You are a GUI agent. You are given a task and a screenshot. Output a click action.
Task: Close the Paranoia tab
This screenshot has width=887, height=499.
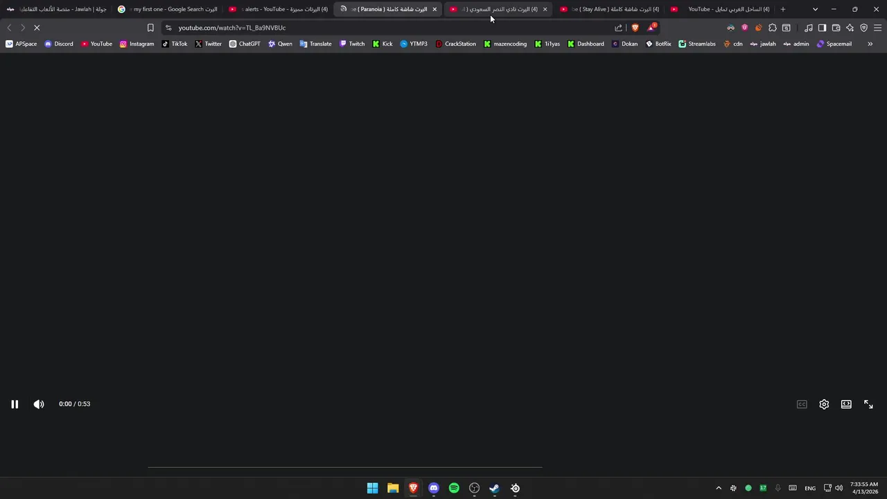[434, 9]
